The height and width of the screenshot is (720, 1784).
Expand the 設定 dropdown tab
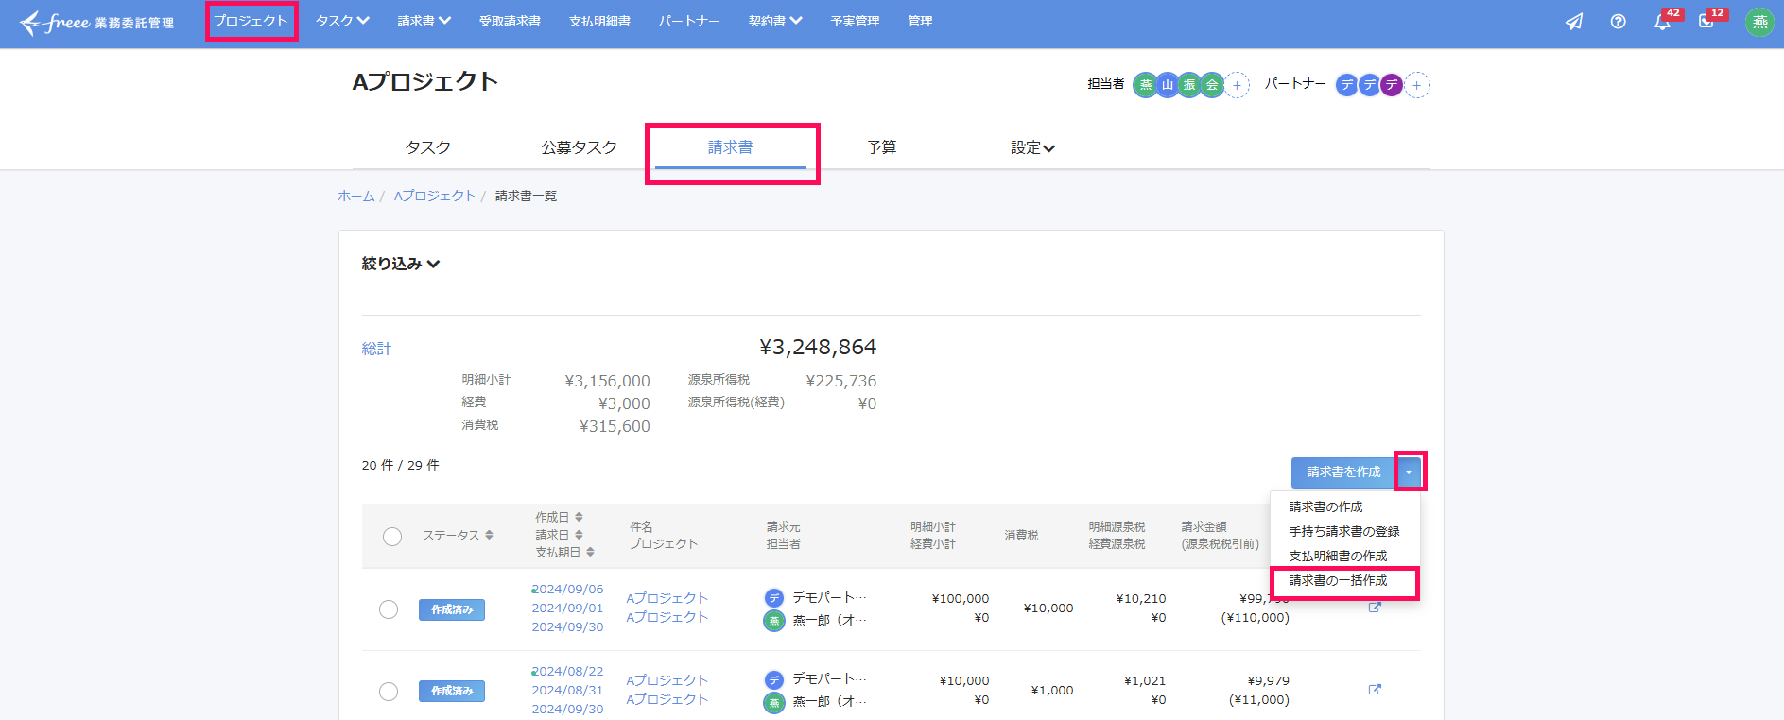(x=1032, y=147)
